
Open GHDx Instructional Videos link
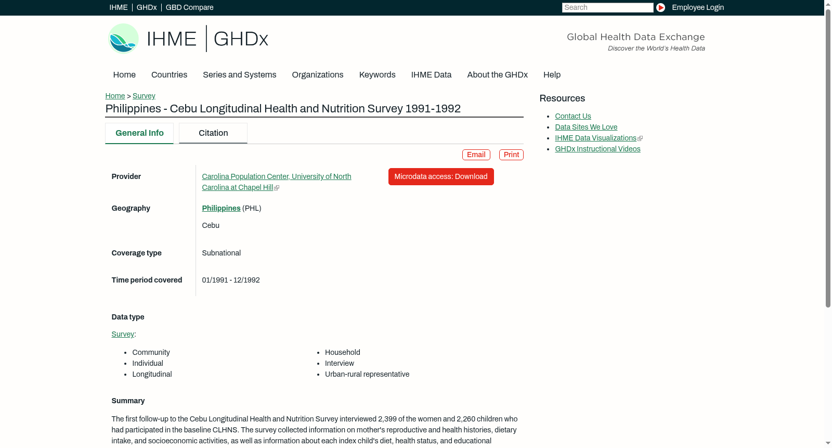pos(597,149)
